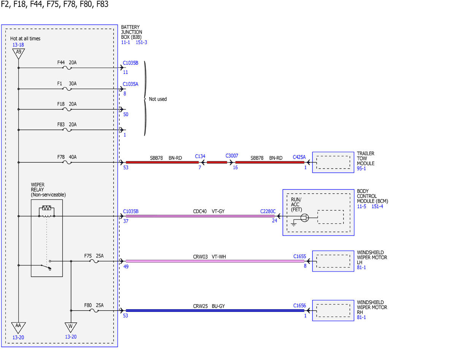Screen dimensions: 456x352
Task: Open the 11-5 BCM reference link
Action: (361, 206)
